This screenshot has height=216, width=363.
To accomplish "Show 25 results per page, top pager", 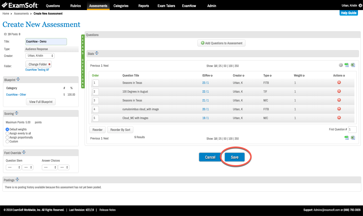I will coord(220,66).
